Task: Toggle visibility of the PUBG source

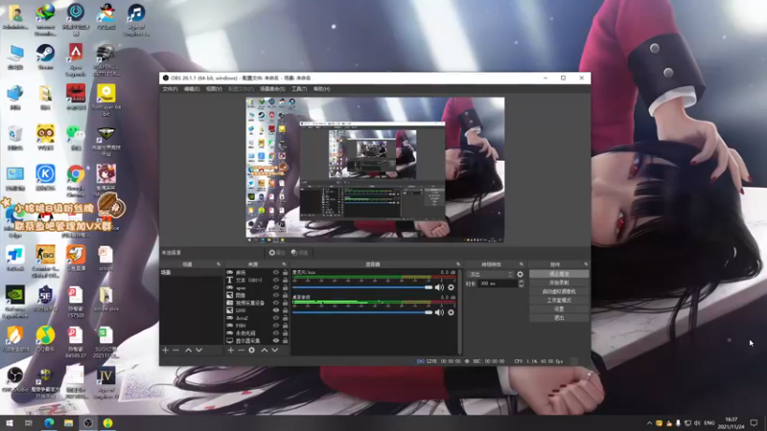Action: tap(276, 326)
